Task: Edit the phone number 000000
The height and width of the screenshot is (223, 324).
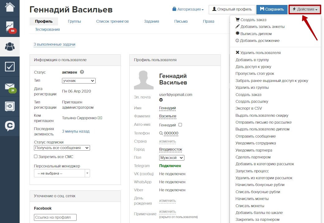Action: [171, 133]
